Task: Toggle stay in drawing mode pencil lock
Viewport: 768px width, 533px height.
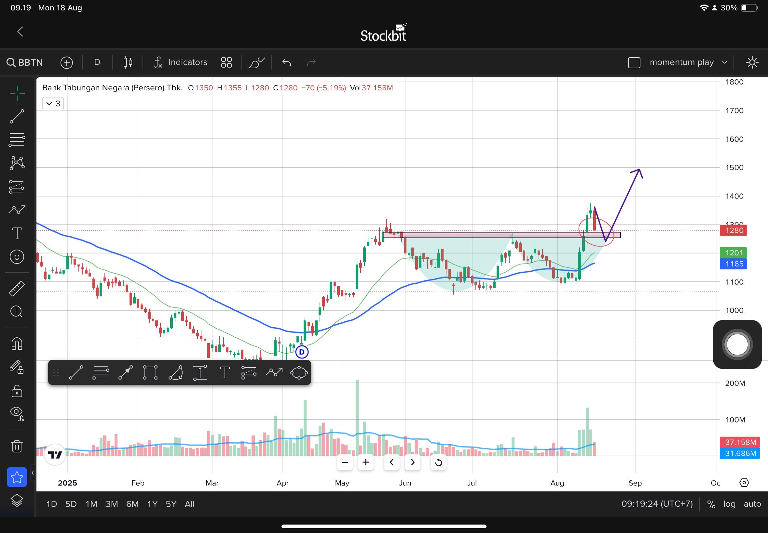Action: 17,367
